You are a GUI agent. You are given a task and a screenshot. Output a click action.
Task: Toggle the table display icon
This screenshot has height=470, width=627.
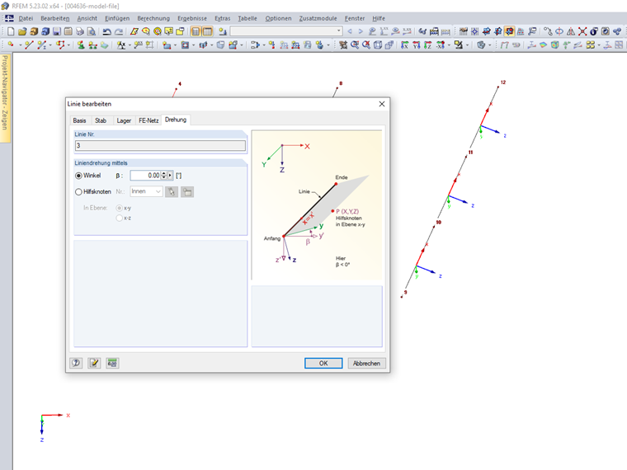207,31
